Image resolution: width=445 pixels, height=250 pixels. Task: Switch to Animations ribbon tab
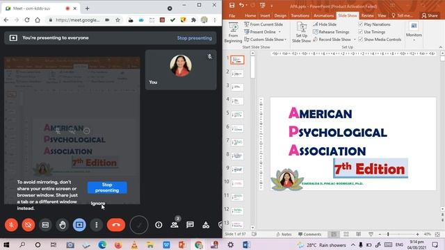point(323,15)
